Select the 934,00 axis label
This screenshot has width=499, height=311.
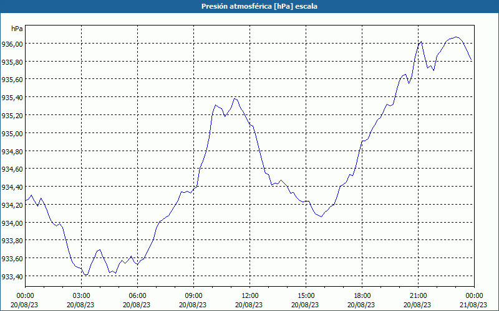(12, 223)
